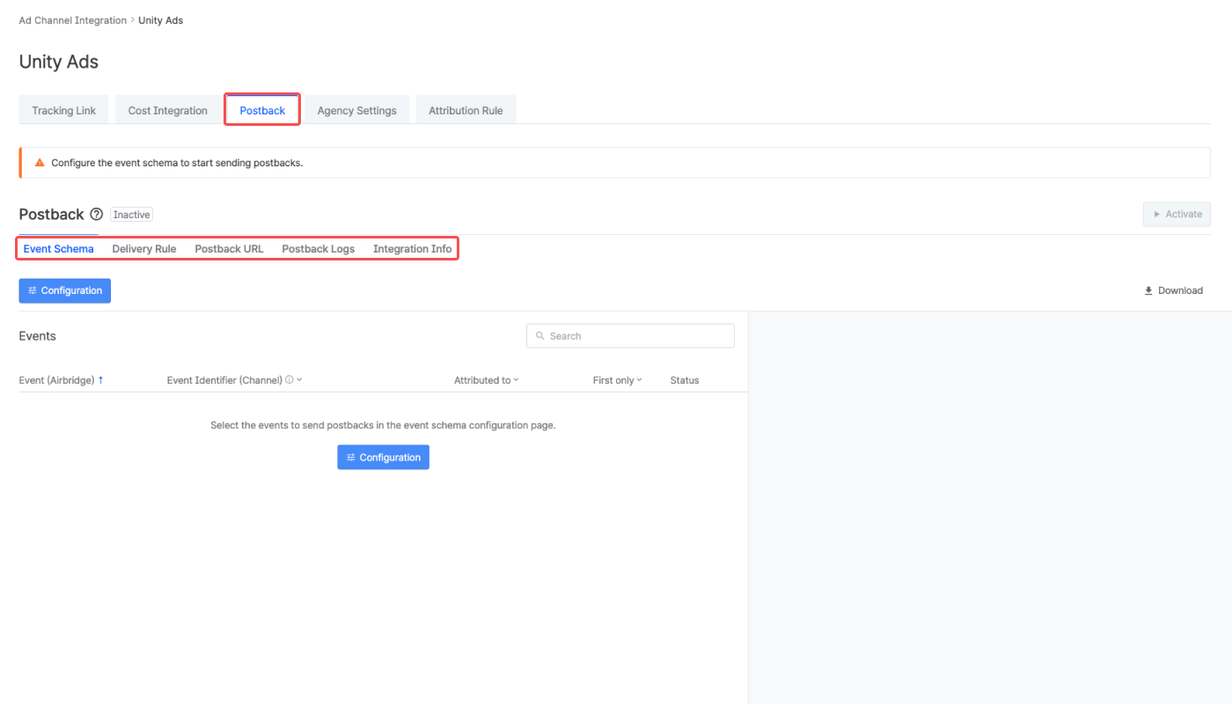Click the Status column header

point(685,380)
